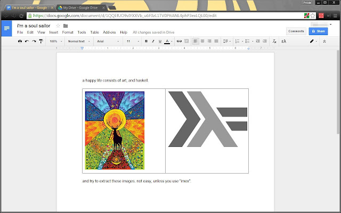
Task: Open the editing mode pencil dropdown
Action: coord(313,41)
